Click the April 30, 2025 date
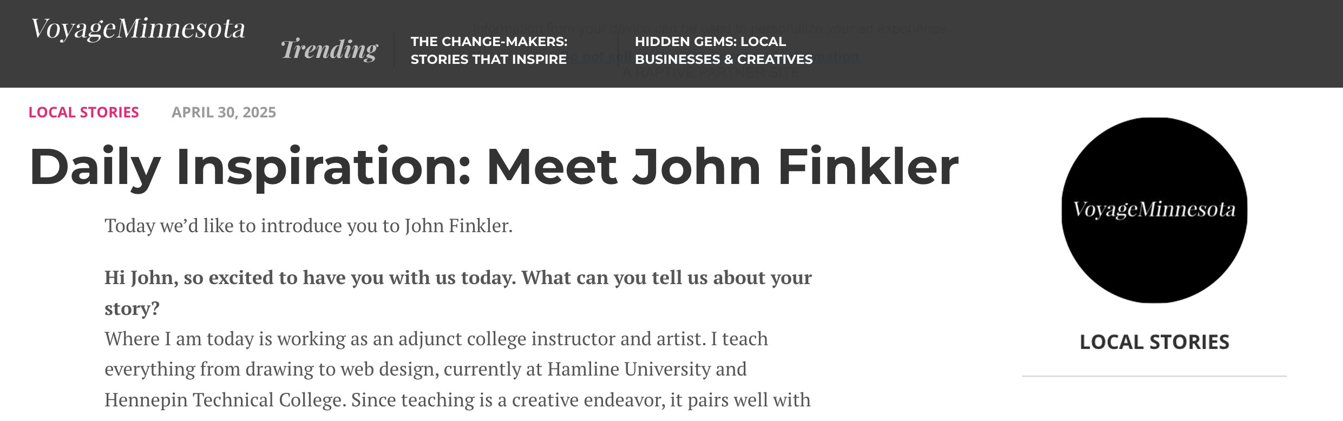 [x=224, y=113]
